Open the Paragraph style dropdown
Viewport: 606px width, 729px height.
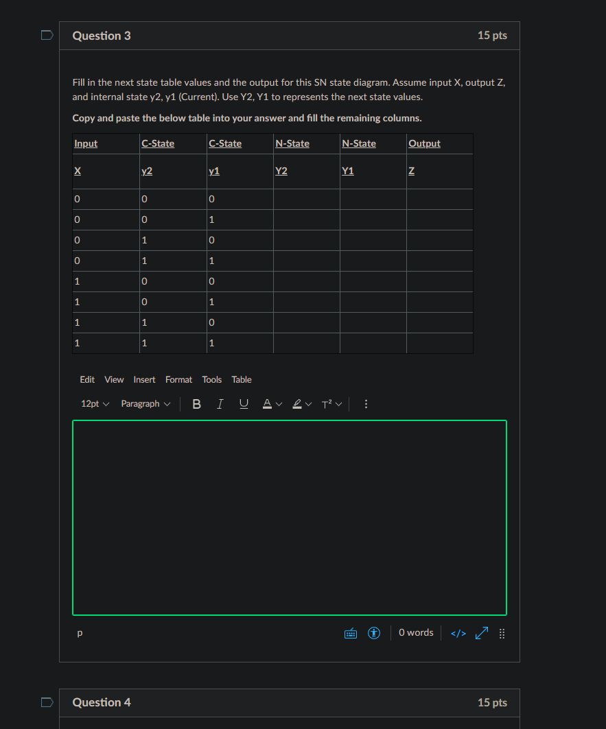pos(145,403)
